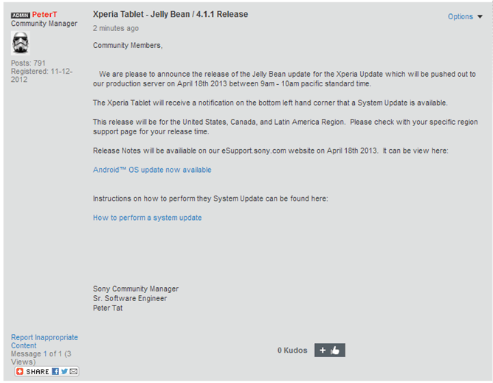Click the 0 Kudos count

[292, 350]
